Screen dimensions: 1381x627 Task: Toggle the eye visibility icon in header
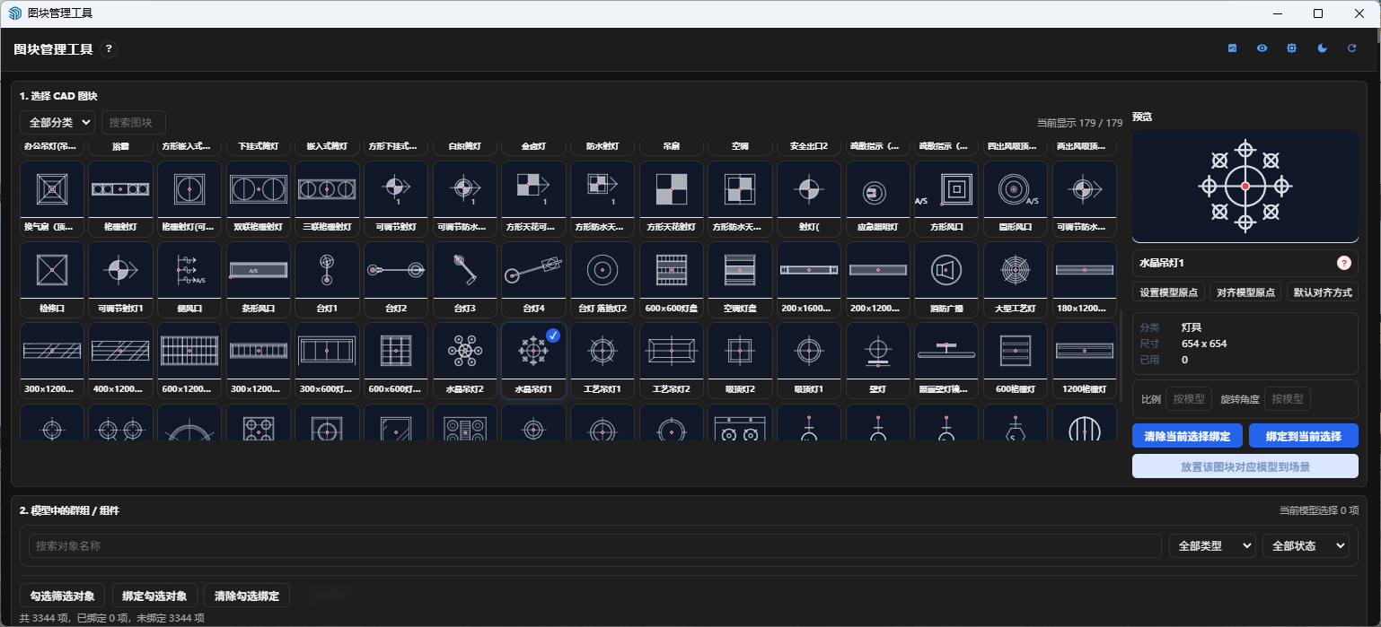pyautogui.click(x=1262, y=48)
